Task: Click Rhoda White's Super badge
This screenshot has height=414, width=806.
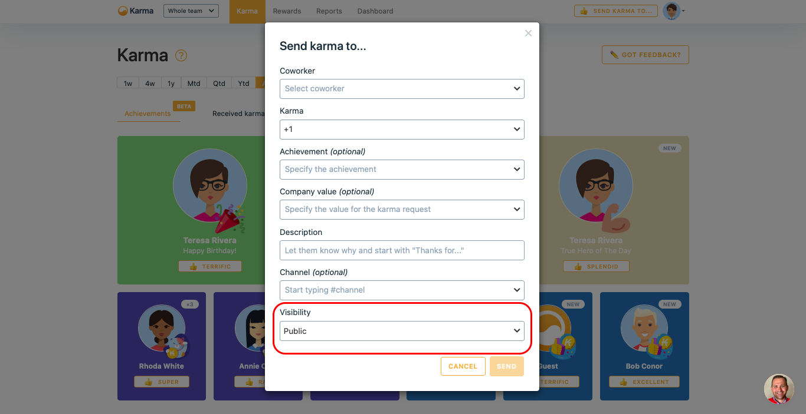Action: (162, 382)
